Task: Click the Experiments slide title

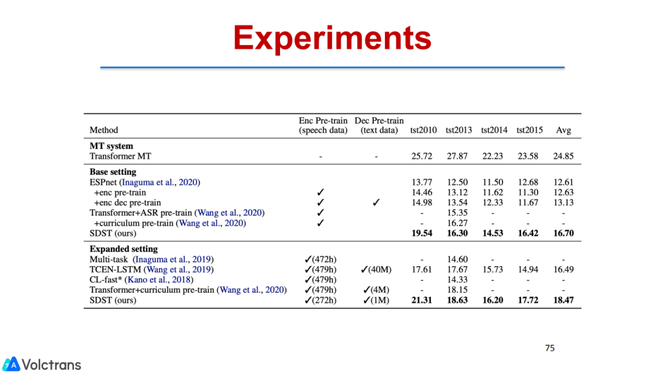Action: 332,38
